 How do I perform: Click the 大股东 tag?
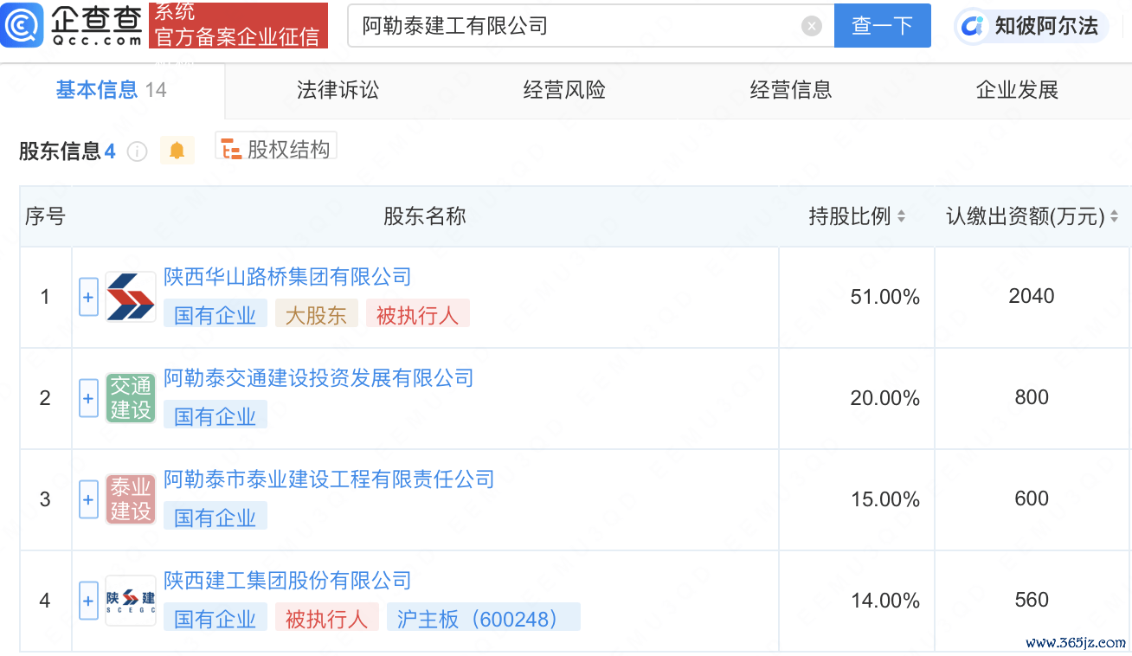tap(316, 315)
